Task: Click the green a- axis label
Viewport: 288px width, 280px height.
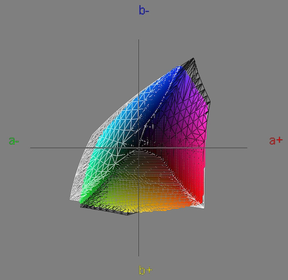Action: tap(14, 141)
